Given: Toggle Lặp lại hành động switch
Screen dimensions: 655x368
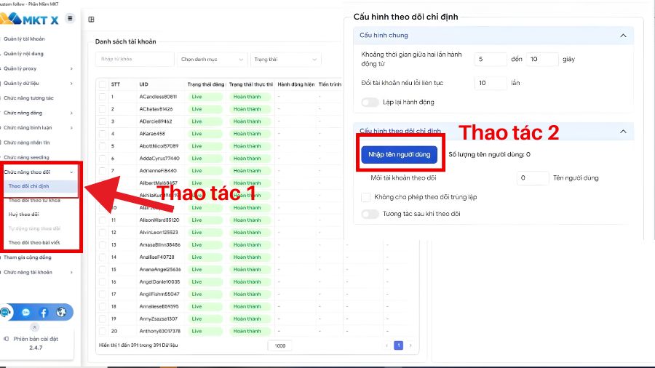Looking at the screenshot, I should (x=370, y=103).
